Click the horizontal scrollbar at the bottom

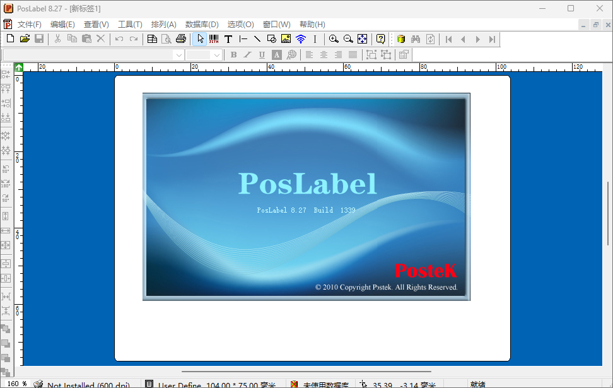tap(306, 372)
